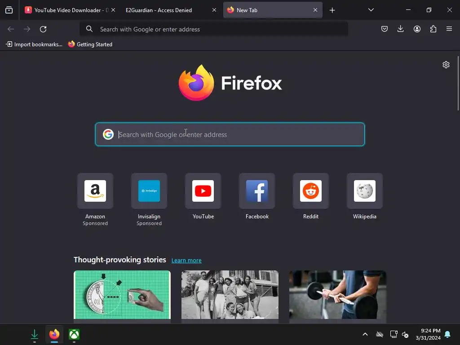Focus the toolbar address bar
460x345 pixels.
click(213, 29)
